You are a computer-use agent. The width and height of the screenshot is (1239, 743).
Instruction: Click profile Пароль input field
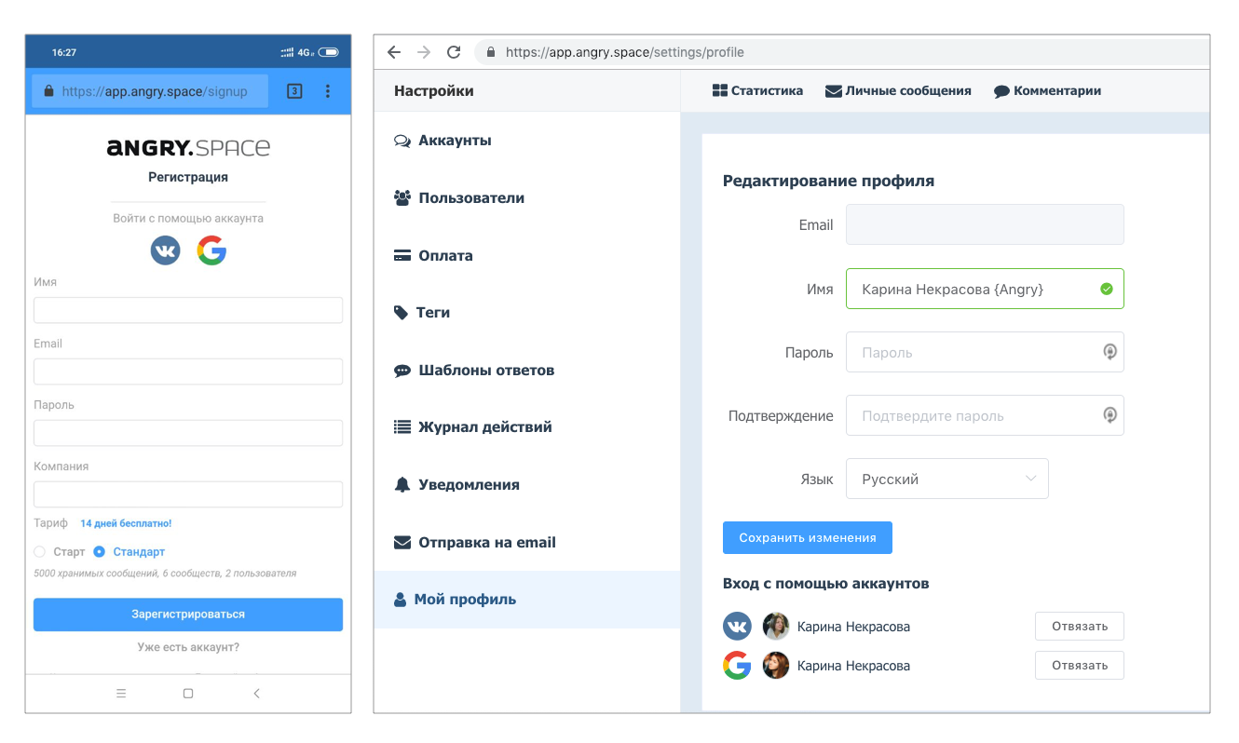tap(985, 352)
